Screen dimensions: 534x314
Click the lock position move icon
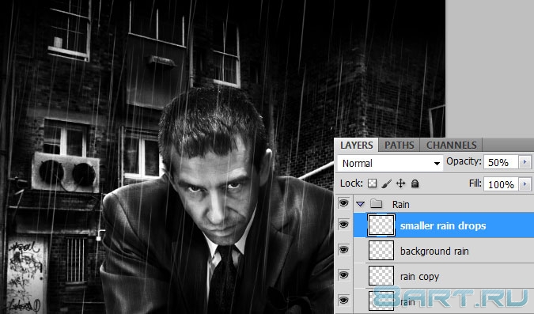[401, 183]
